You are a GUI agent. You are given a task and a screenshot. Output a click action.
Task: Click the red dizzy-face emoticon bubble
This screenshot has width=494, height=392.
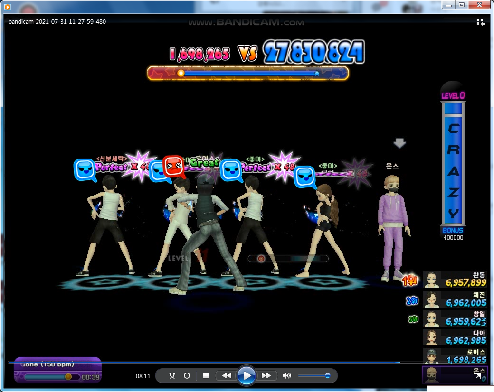tap(173, 166)
